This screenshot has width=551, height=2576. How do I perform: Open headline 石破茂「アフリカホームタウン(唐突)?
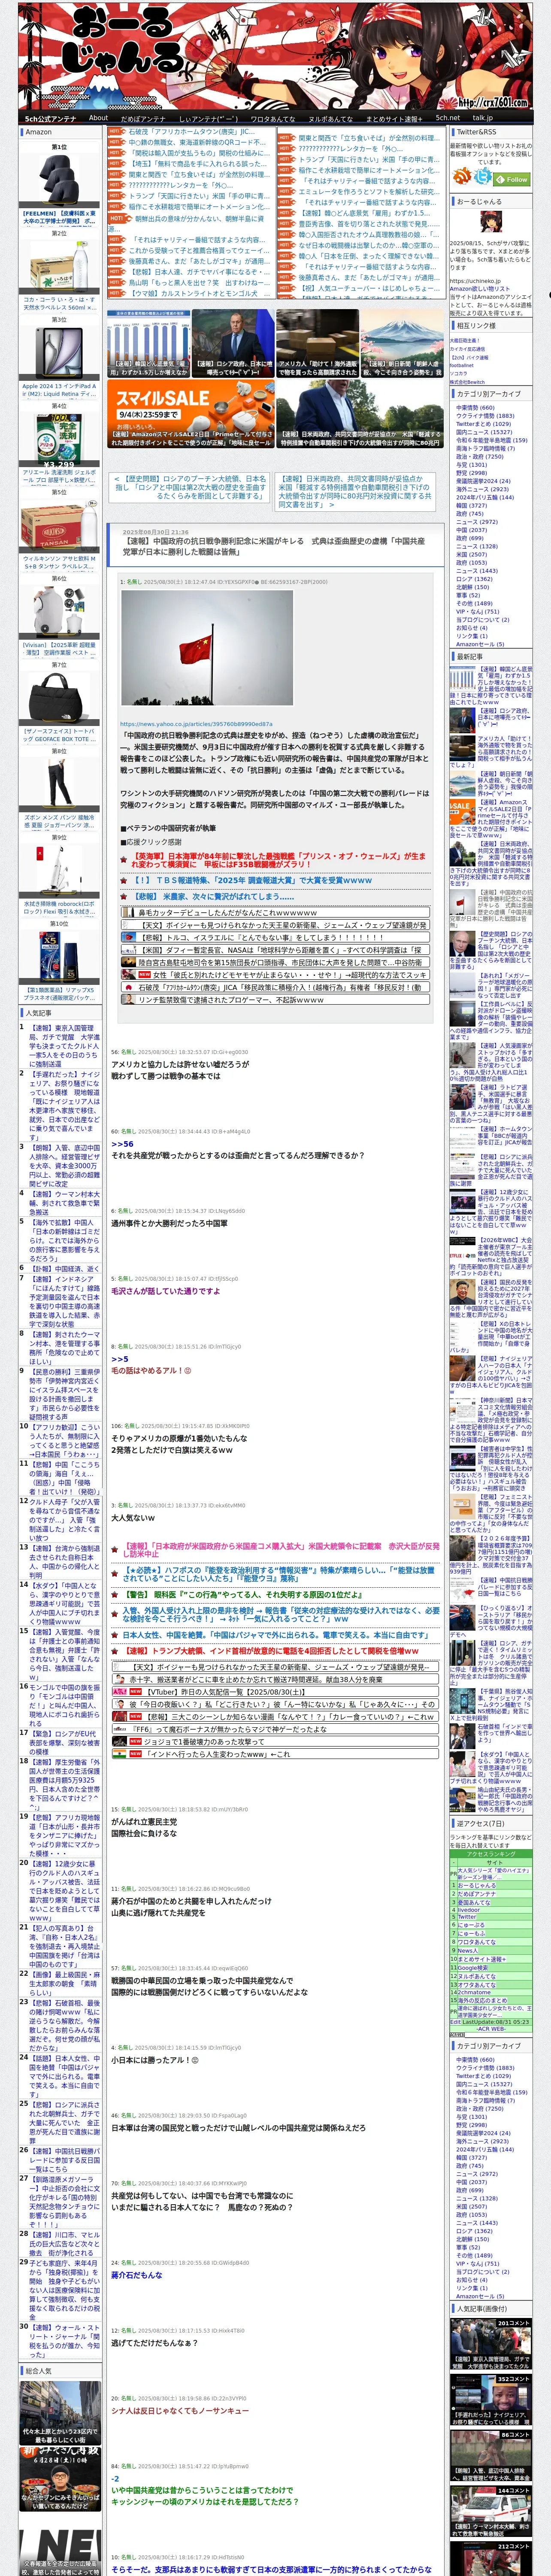pyautogui.click(x=191, y=131)
